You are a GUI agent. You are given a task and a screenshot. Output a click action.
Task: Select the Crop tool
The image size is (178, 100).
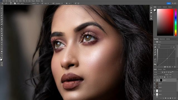[x=2, y=17]
